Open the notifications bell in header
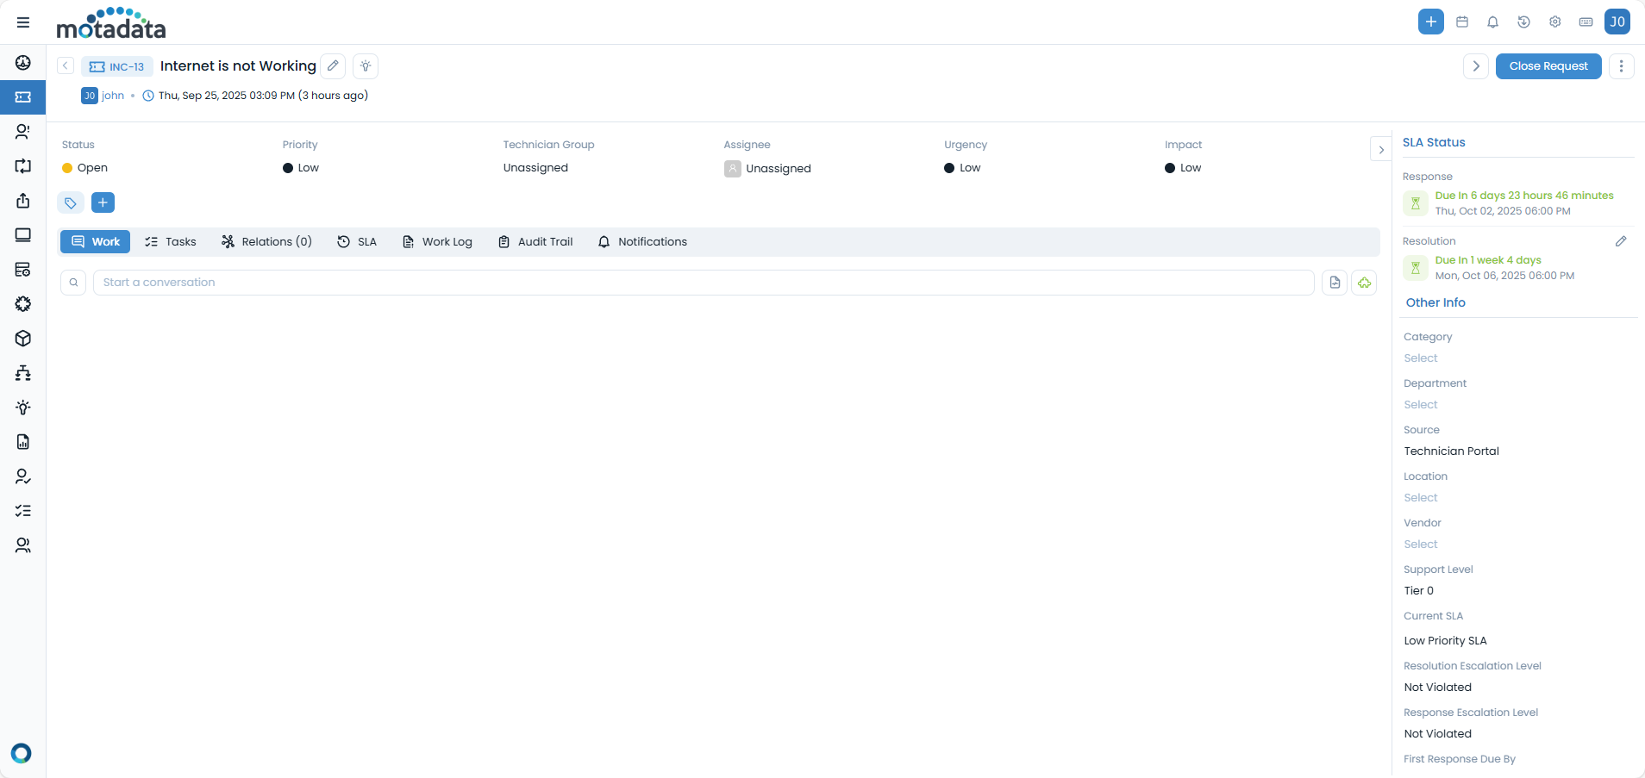 pyautogui.click(x=1492, y=22)
